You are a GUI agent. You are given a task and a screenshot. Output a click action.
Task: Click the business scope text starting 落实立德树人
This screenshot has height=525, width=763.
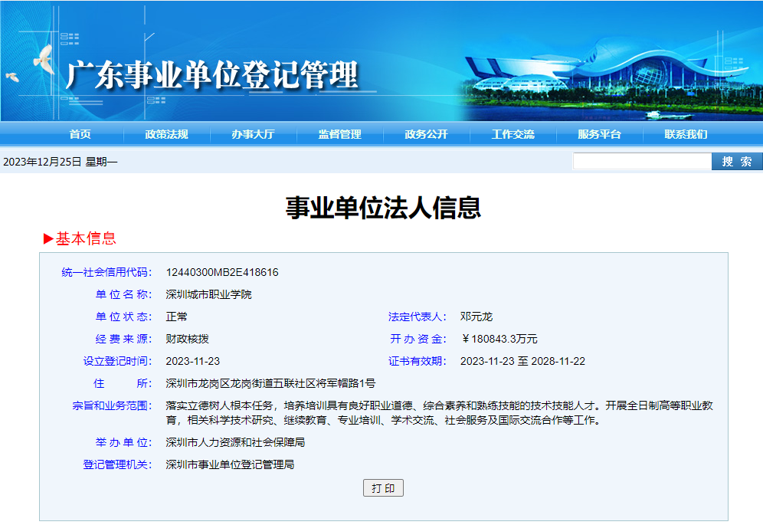point(440,412)
